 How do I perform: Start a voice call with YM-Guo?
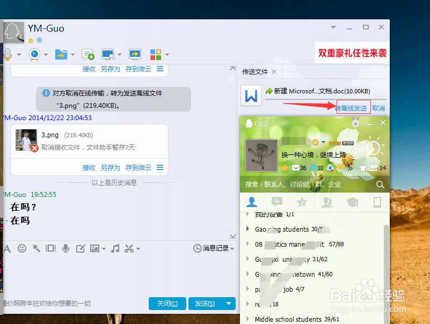point(8,54)
